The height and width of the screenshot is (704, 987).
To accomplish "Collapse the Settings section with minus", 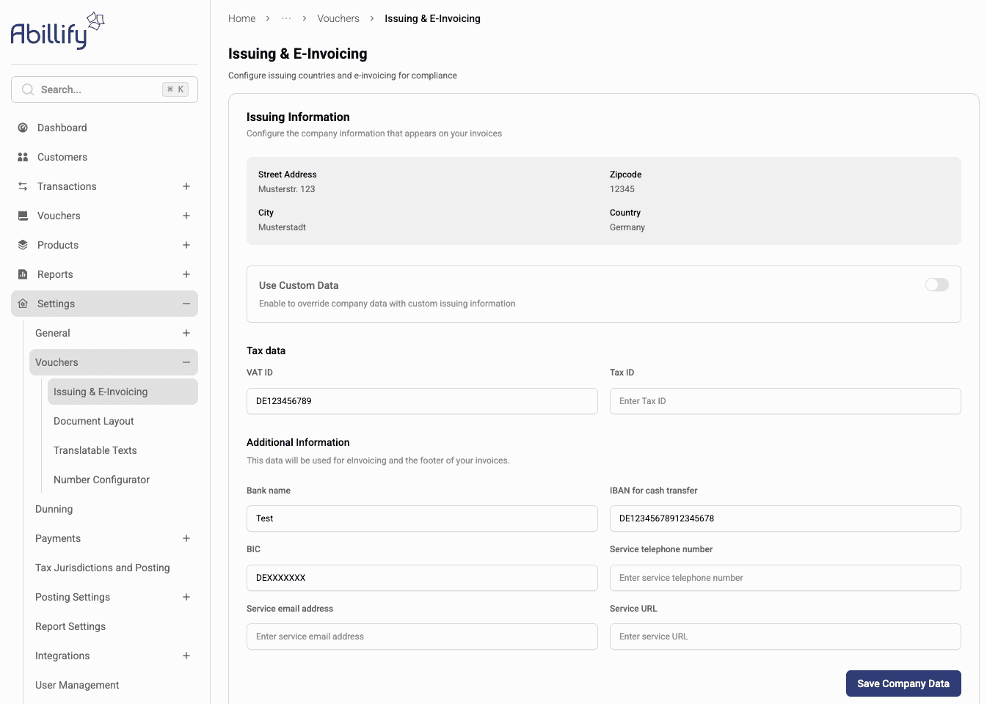I will (x=186, y=304).
